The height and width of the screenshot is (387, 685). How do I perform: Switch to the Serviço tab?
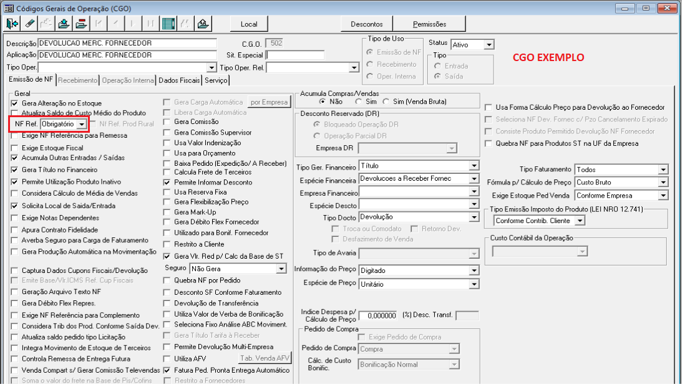pos(216,80)
